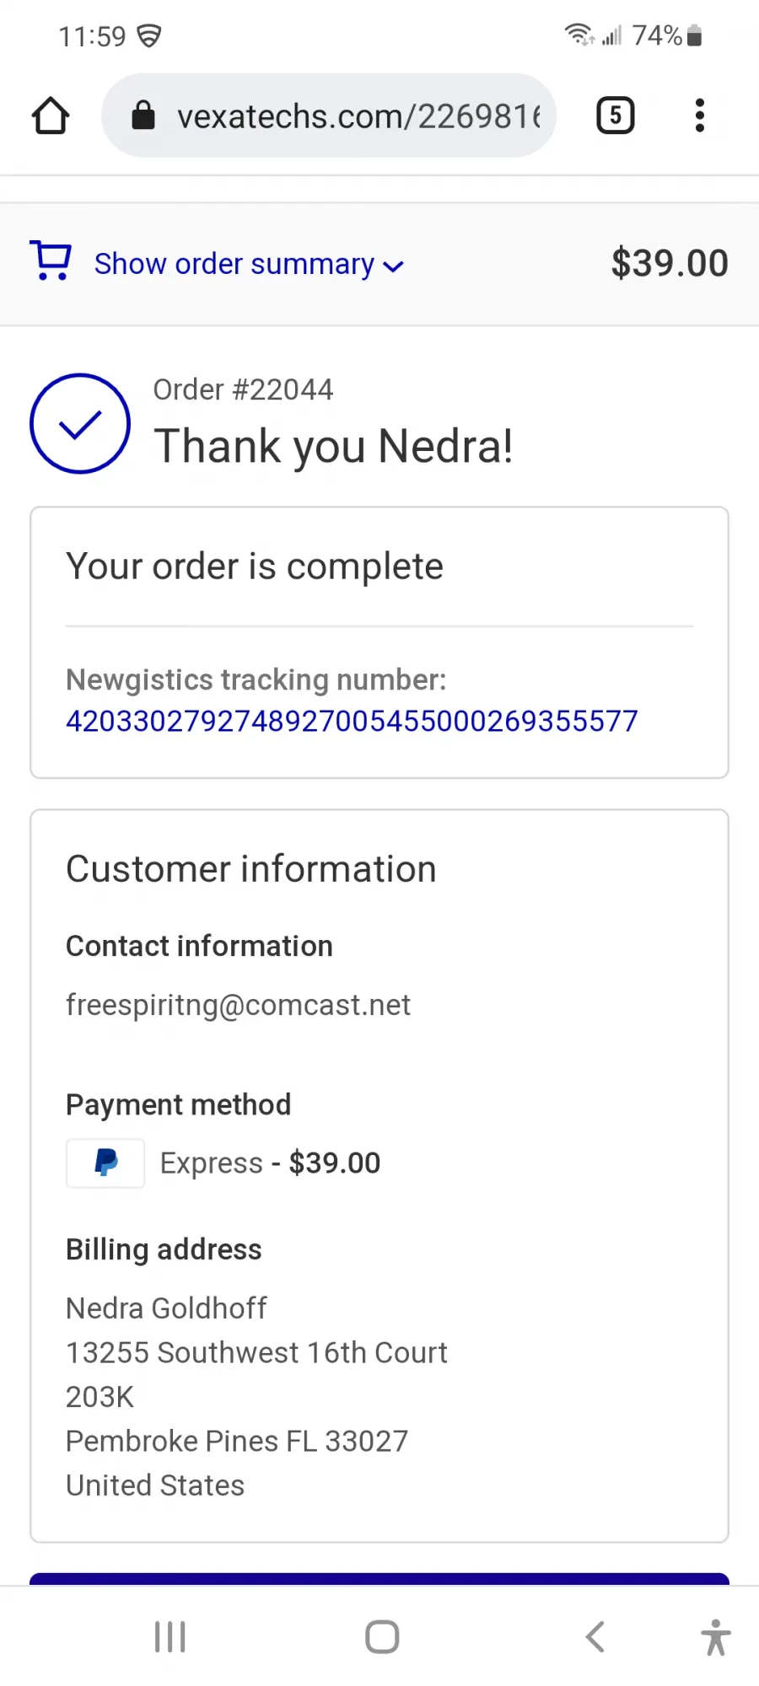Tap the Wi-Fi status bar icon
The width and height of the screenshot is (759, 1686).
[579, 35]
